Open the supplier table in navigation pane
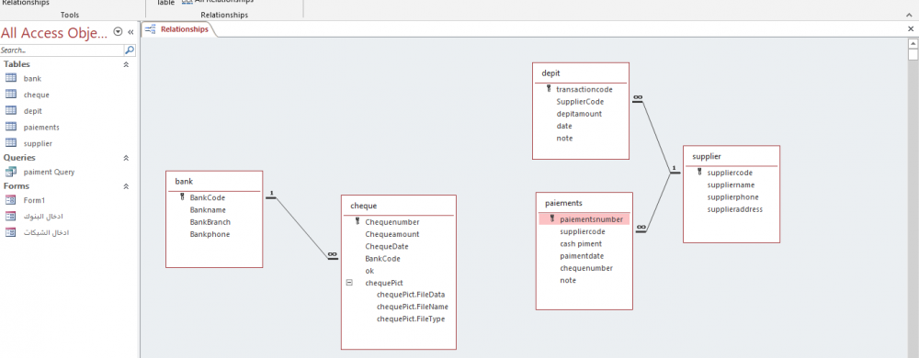Viewport: 919px width, 358px height. pos(38,143)
